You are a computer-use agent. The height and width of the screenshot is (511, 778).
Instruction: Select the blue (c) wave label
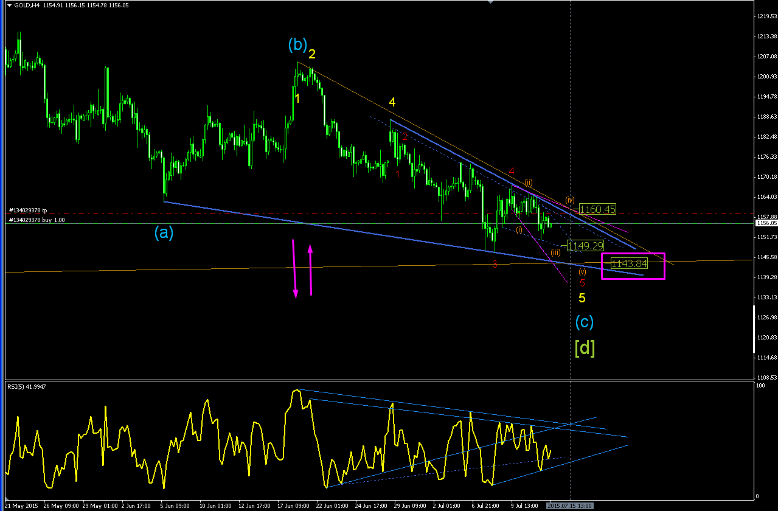click(x=585, y=321)
